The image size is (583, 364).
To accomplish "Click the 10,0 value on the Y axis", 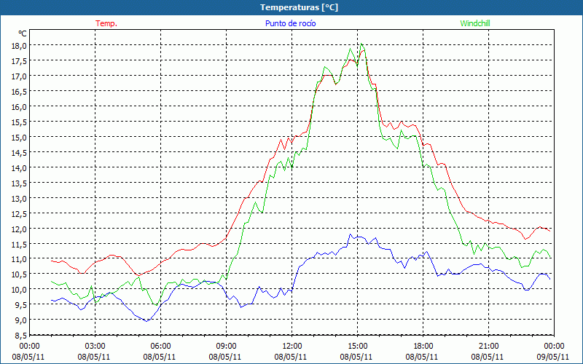I will tap(19, 289).
